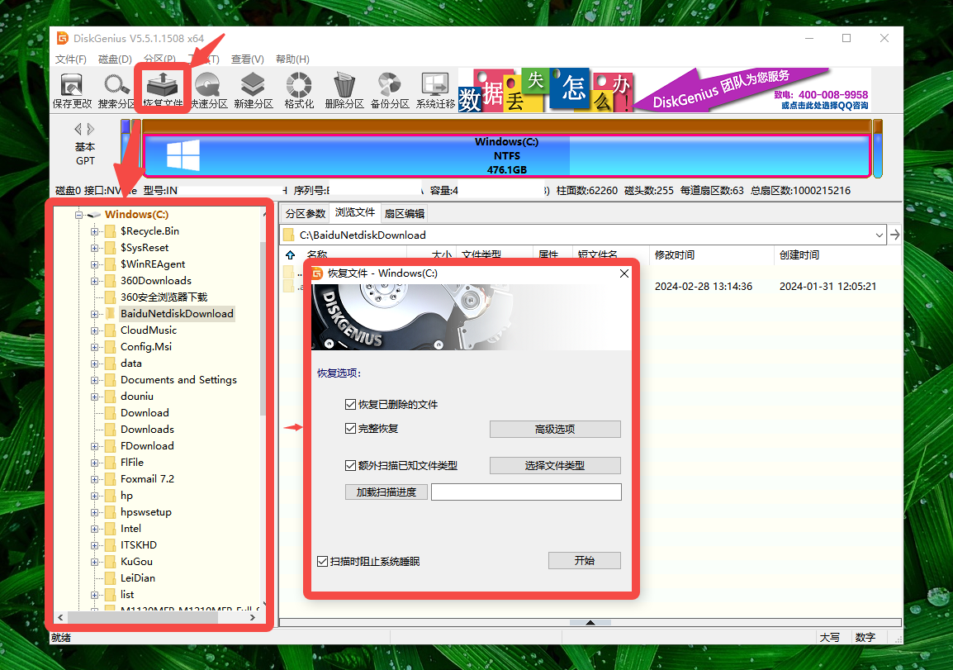Screen dimensions: 953x670
Task: Expand the $Recycle.Bin folder node
Action: pyautogui.click(x=94, y=231)
